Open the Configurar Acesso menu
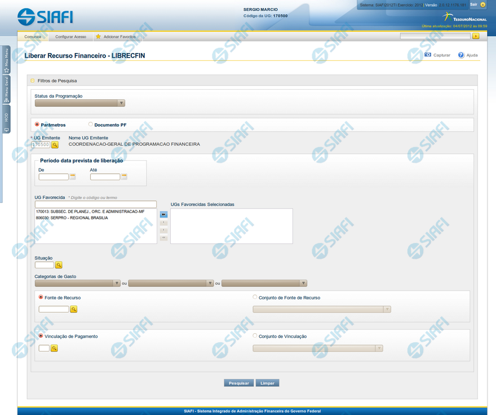The width and height of the screenshot is (496, 415). 70,37
